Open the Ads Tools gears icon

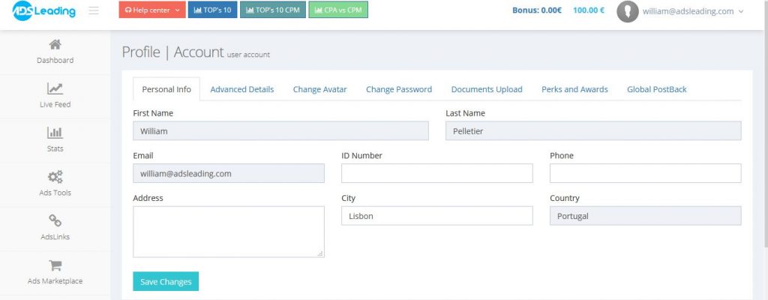pyautogui.click(x=55, y=177)
